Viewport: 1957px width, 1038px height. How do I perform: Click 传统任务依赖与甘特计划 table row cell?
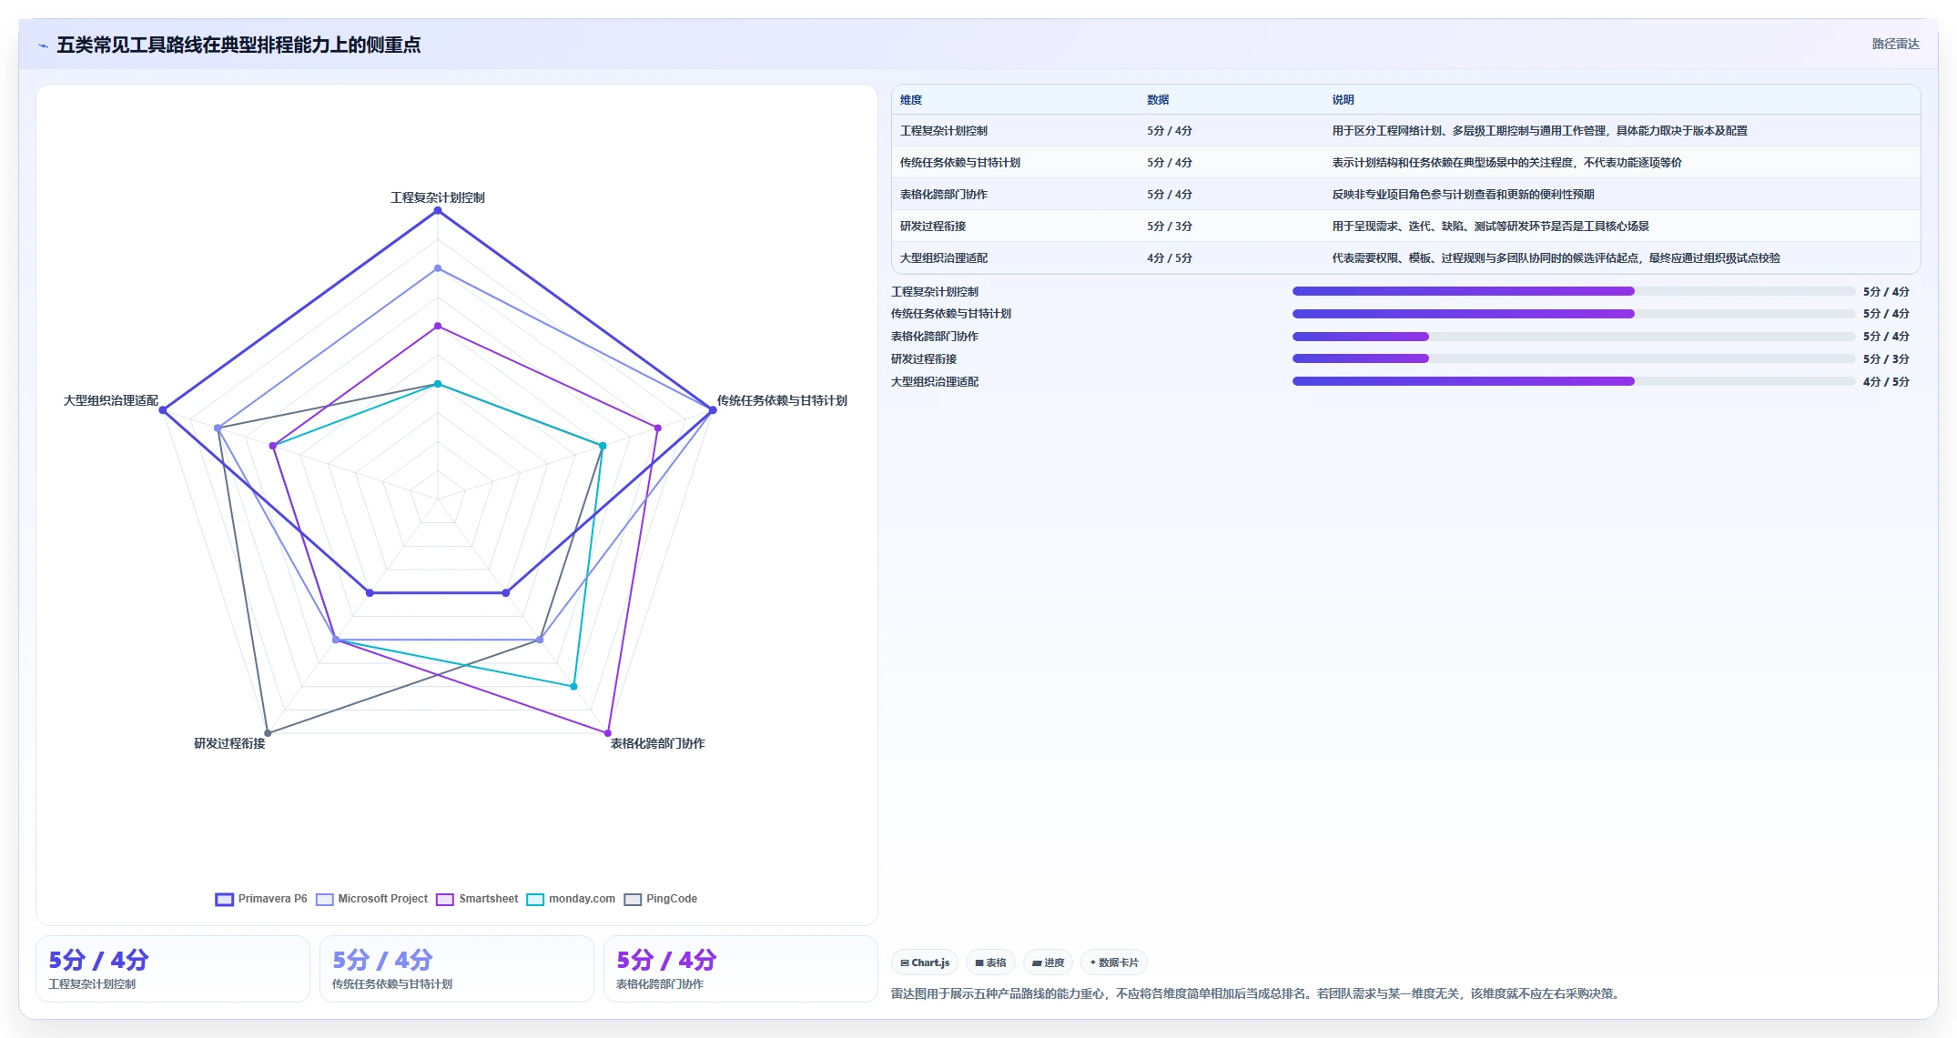click(x=960, y=163)
